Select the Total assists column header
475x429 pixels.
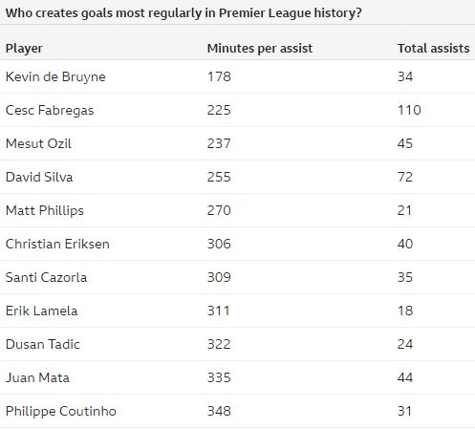[433, 49]
